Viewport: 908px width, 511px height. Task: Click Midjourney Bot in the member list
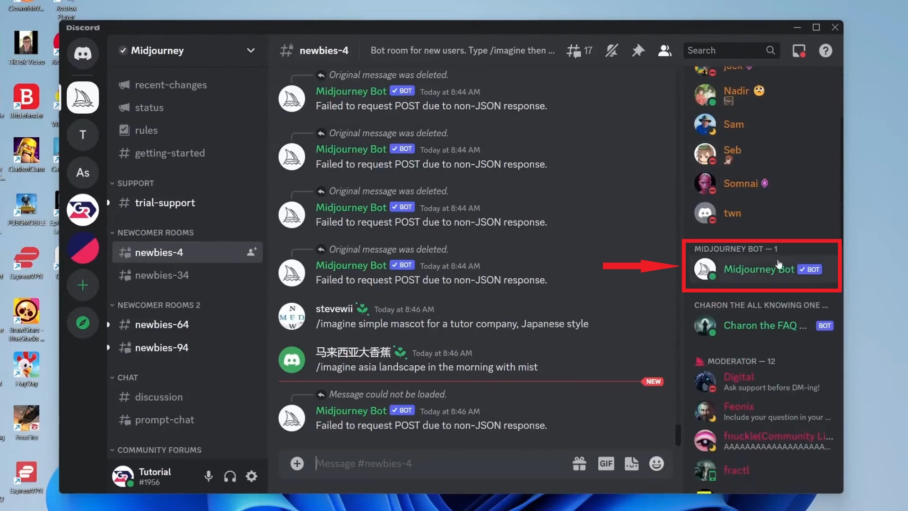pos(759,269)
